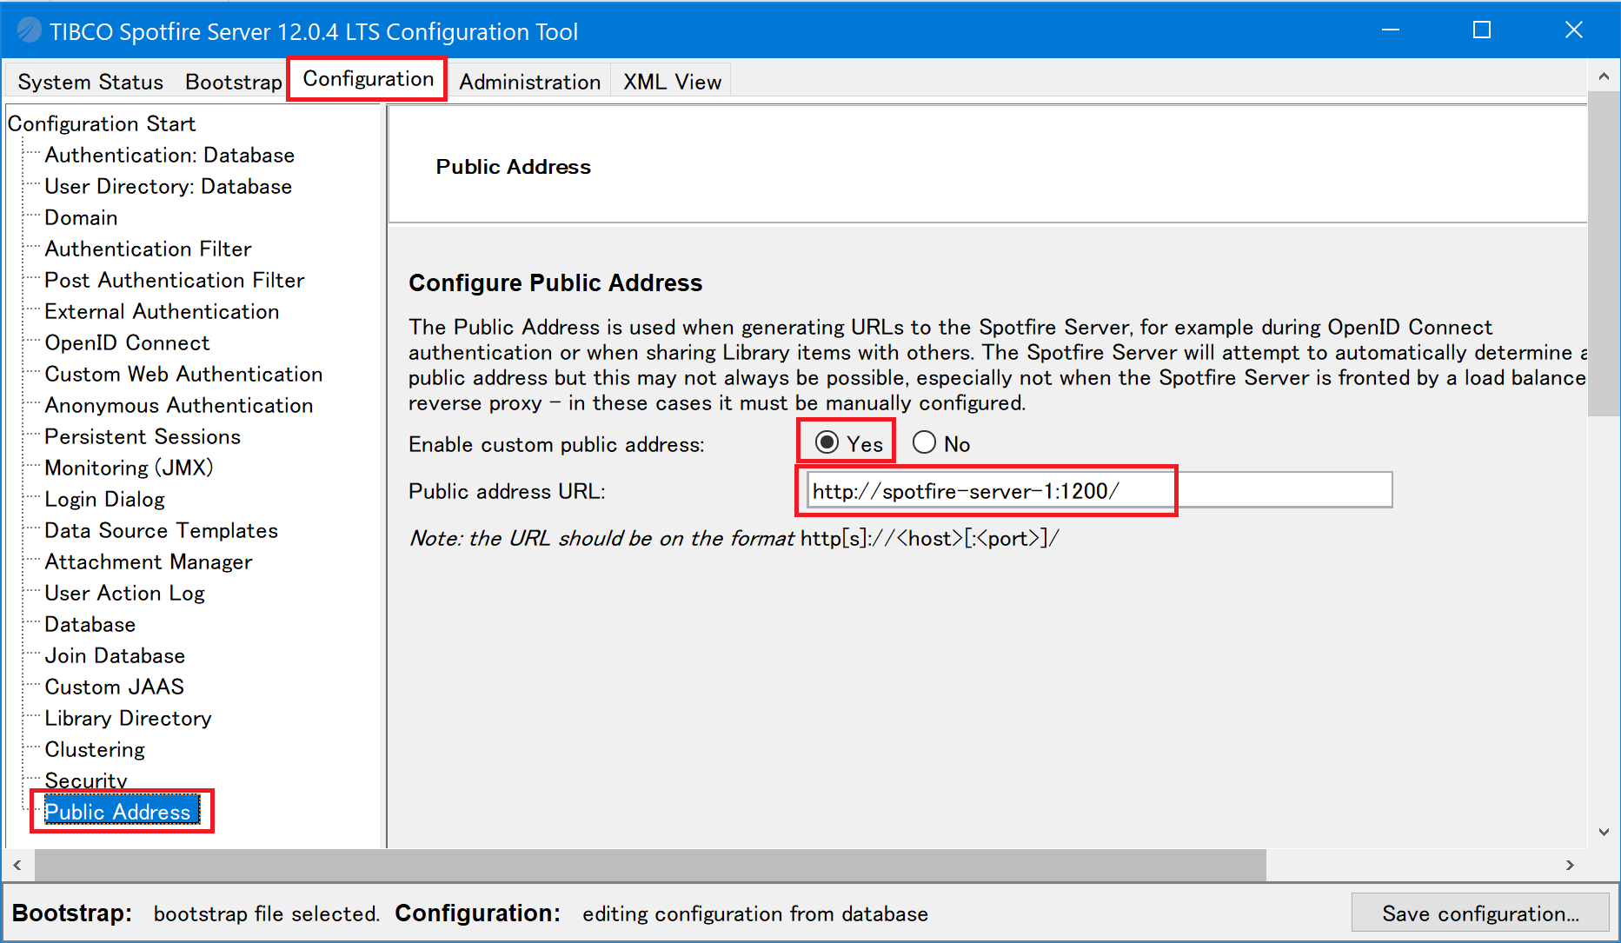Select Persistent Sessions item
The height and width of the screenshot is (943, 1621).
tap(143, 436)
